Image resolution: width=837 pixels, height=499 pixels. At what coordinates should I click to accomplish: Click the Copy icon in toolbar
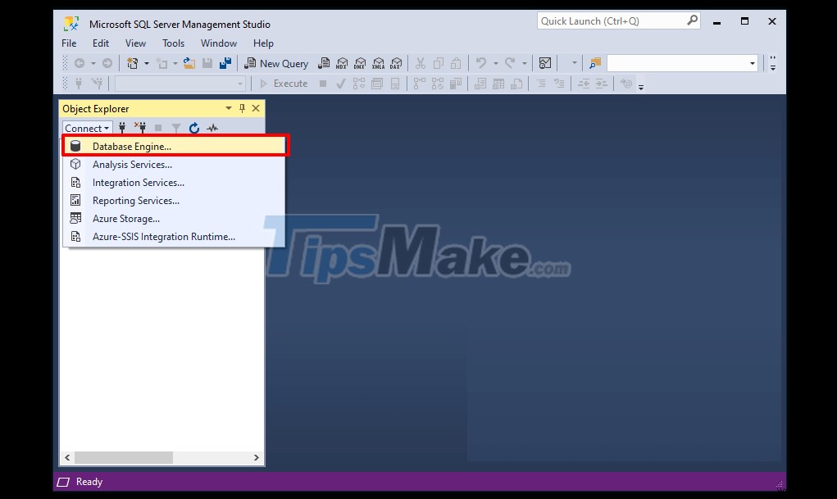tap(439, 64)
